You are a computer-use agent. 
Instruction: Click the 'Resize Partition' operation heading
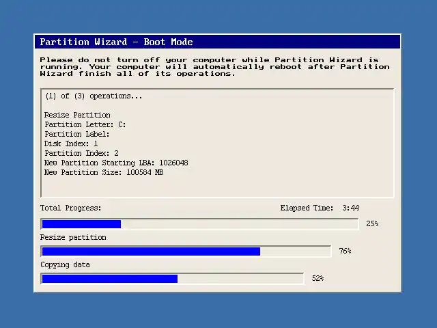tap(77, 115)
